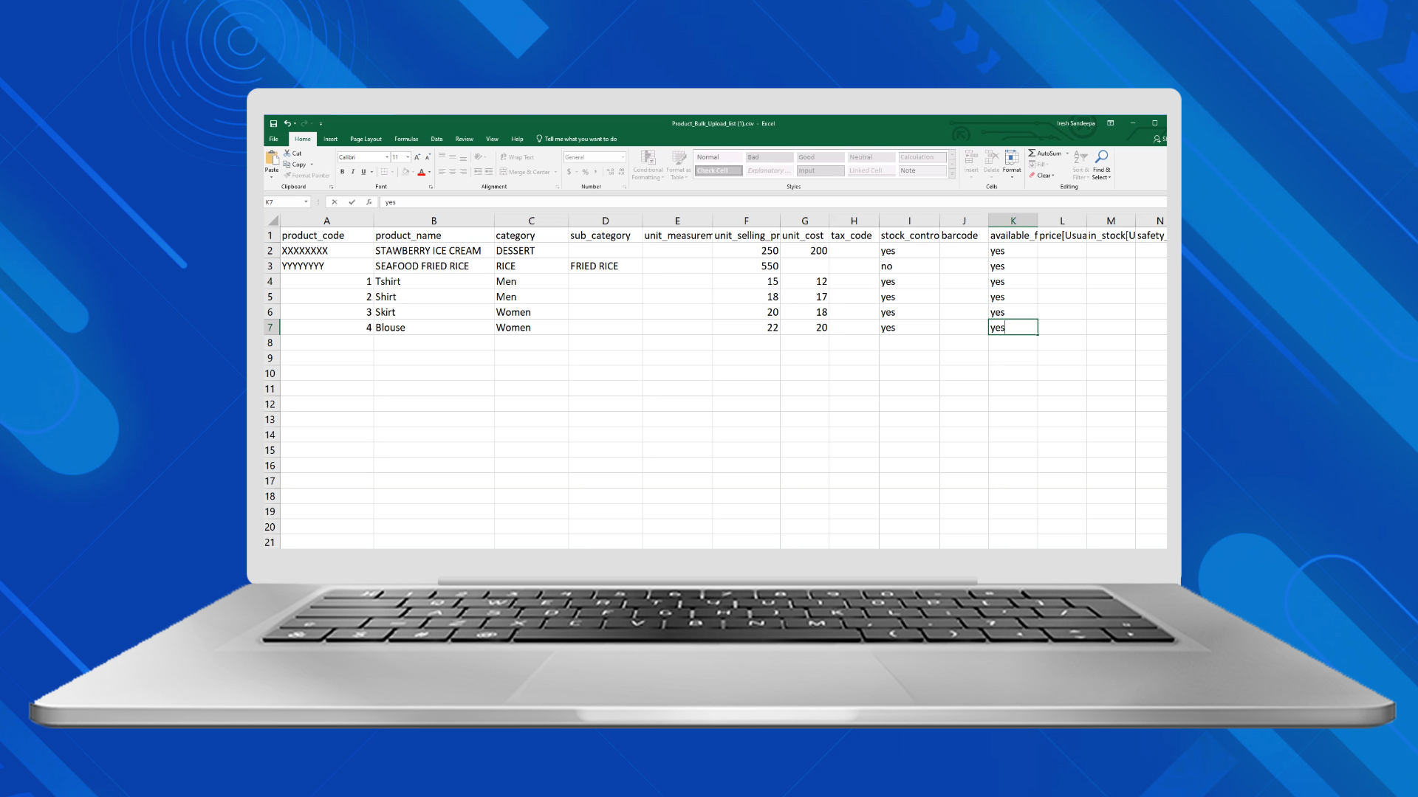The height and width of the screenshot is (797, 1418).
Task: Click the Undo arrow icon
Action: pos(287,123)
